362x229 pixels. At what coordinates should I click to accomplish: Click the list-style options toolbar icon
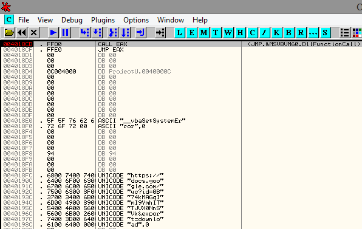344,33
